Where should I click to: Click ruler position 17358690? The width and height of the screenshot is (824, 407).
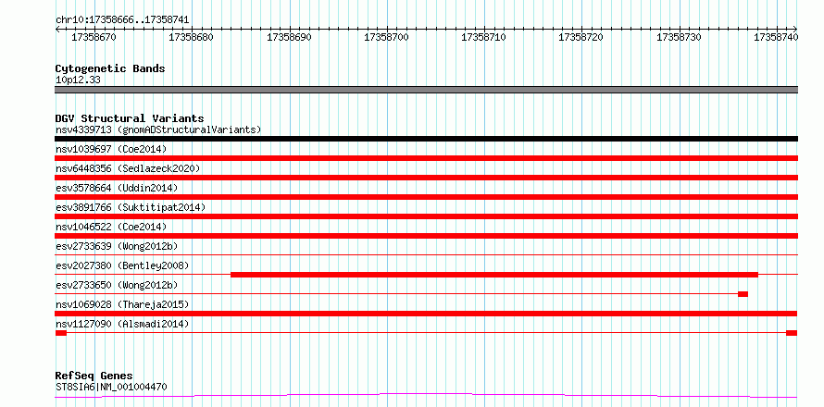click(290, 37)
